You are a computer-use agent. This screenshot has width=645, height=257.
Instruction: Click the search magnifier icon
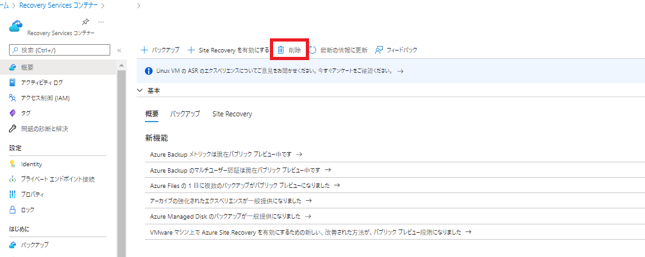16,50
